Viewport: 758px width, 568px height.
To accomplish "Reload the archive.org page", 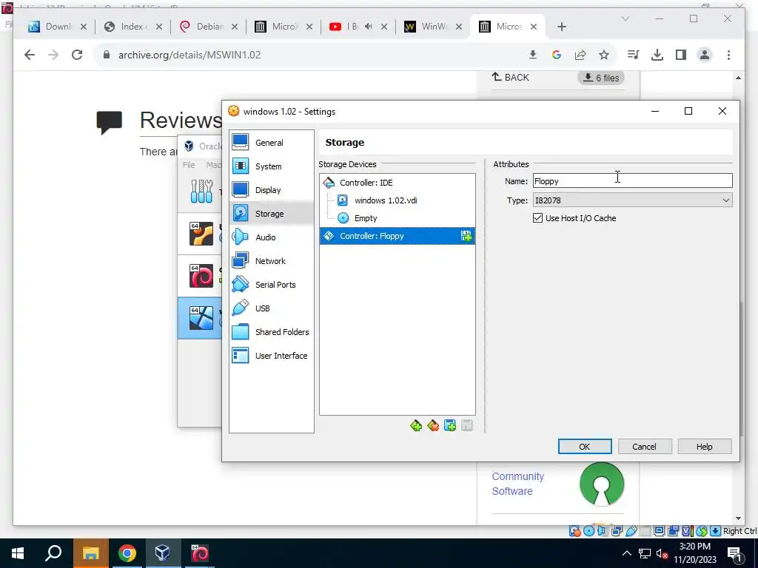I will [77, 55].
